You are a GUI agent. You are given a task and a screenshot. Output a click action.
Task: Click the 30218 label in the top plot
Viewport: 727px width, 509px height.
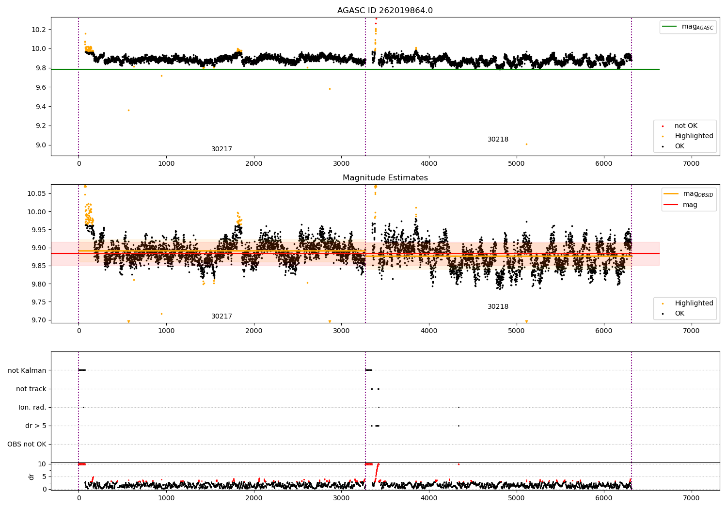pyautogui.click(x=498, y=140)
